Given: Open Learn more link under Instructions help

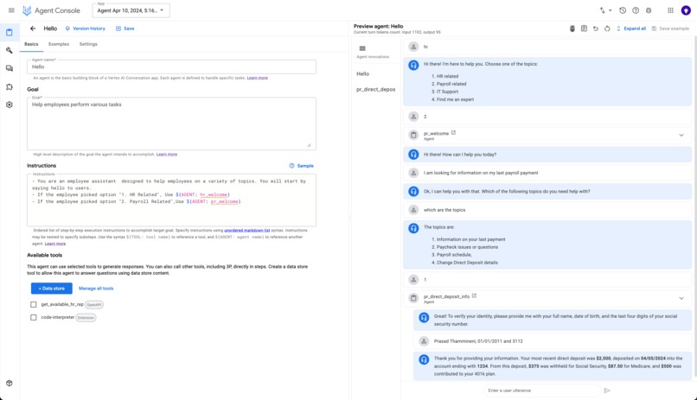Looking at the screenshot, I should pos(55,244).
